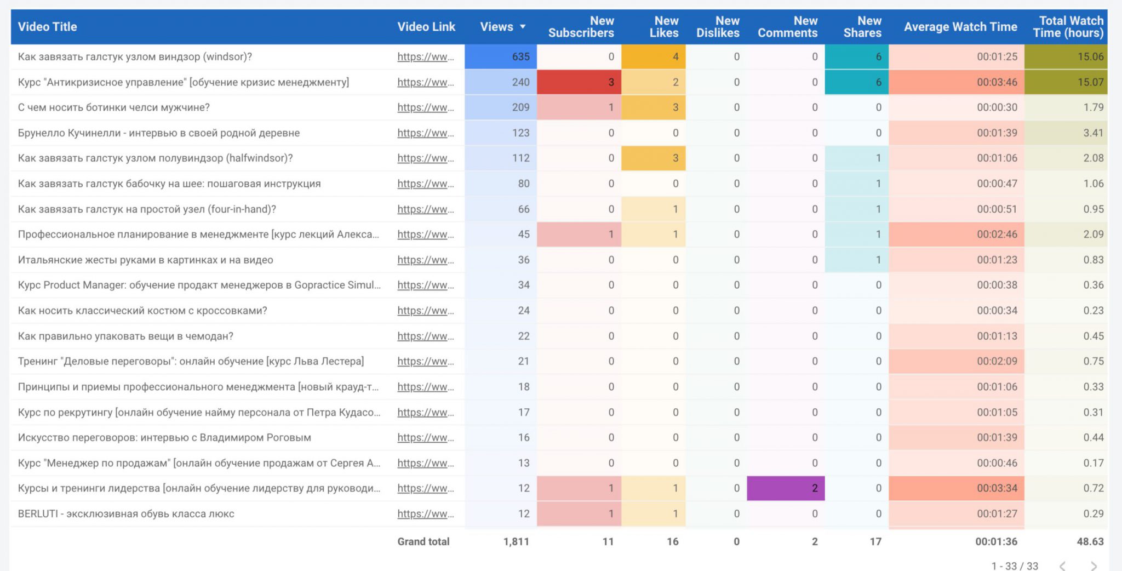This screenshot has width=1122, height=571.
Task: Click the Views sort descending arrow
Action: (x=523, y=27)
